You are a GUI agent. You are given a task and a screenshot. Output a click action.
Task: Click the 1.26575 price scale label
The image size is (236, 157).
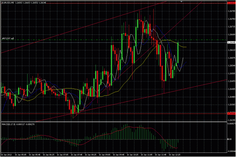coord(231,58)
